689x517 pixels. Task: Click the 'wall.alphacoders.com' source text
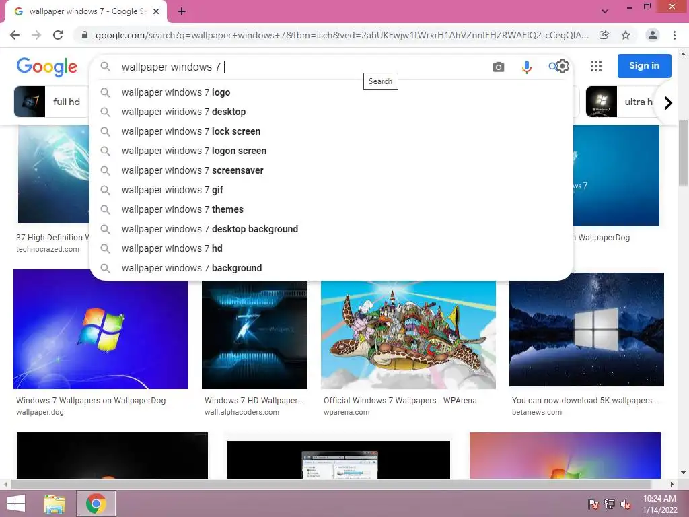(x=242, y=413)
